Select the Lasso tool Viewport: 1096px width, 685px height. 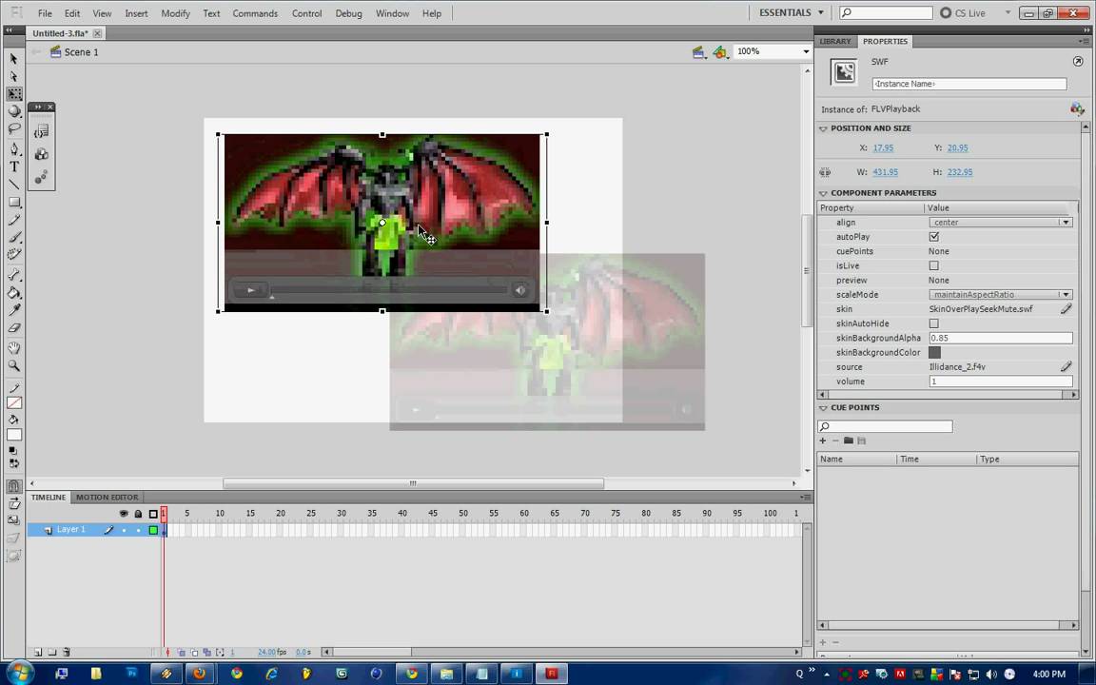(14, 128)
